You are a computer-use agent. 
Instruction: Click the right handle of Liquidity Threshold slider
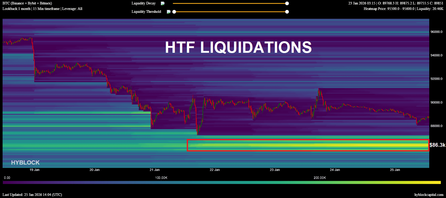287,12
